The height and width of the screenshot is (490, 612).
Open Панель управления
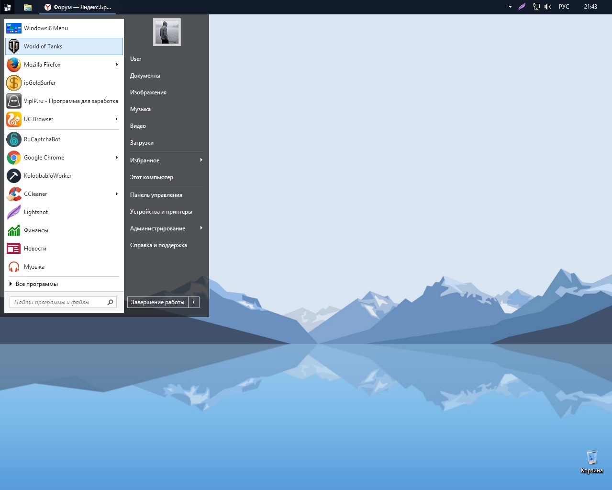156,195
